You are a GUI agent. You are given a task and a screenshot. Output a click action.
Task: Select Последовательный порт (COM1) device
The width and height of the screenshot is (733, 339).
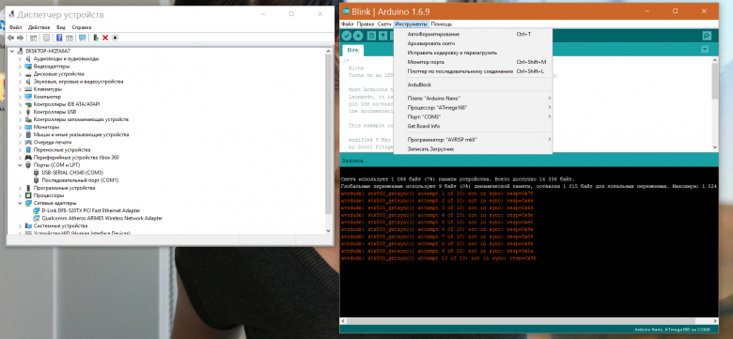pos(80,180)
